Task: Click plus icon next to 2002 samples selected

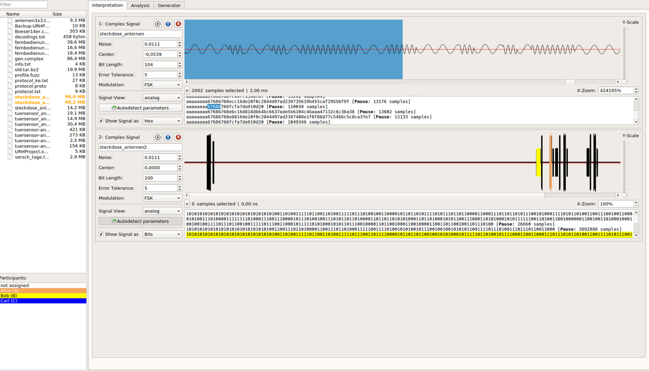Action: point(187,90)
